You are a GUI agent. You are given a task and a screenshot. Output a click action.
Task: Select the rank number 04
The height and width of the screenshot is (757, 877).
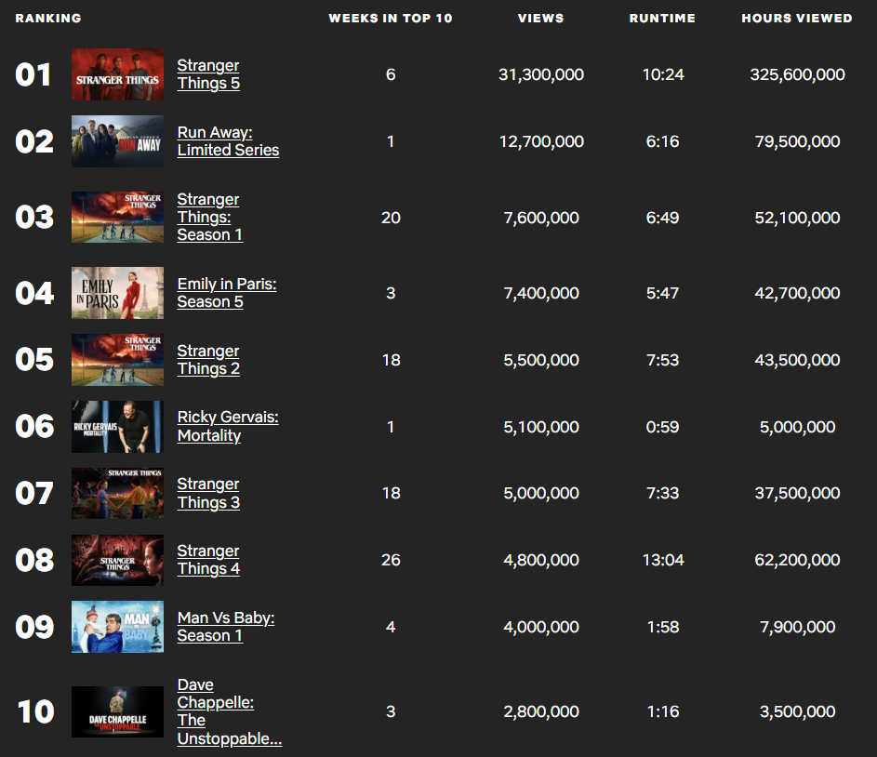(x=34, y=293)
